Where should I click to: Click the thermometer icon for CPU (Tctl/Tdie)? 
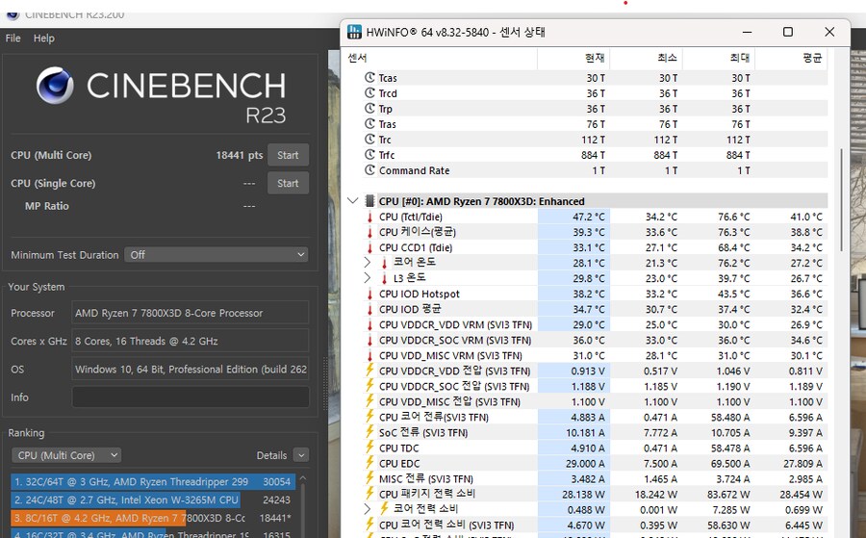369,218
